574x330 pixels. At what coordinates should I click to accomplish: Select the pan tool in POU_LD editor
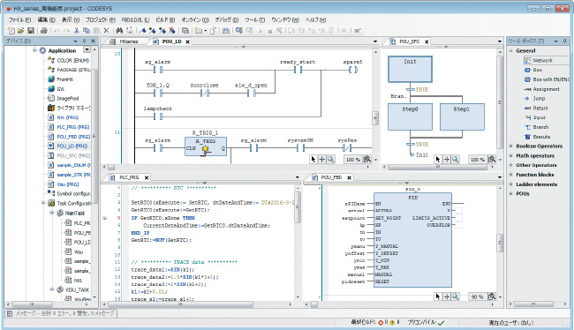tap(322, 159)
